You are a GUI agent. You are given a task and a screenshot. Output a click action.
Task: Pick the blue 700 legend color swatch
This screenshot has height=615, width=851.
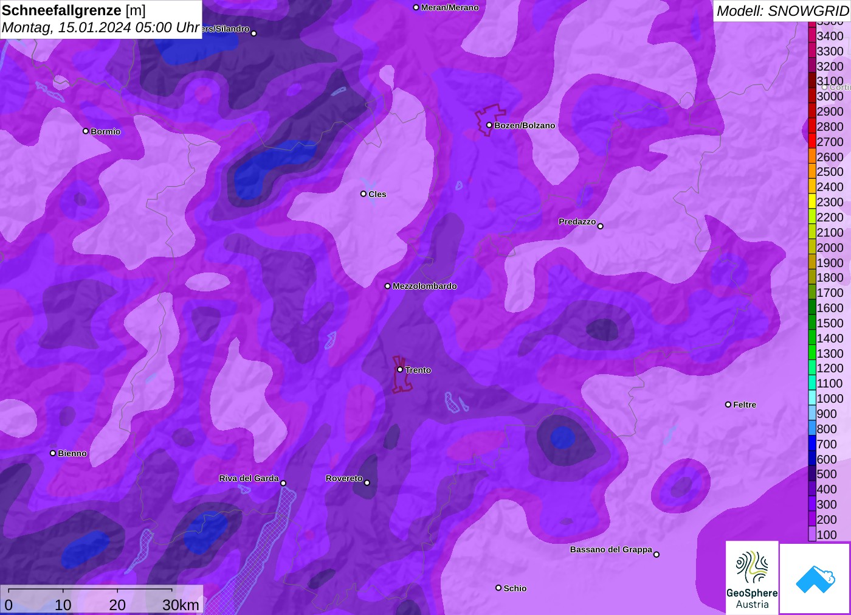point(812,443)
